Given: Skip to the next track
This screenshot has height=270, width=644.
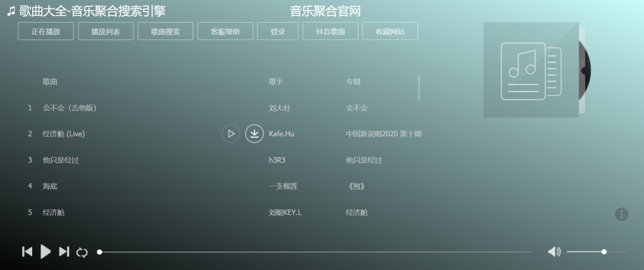Looking at the screenshot, I should click(64, 252).
